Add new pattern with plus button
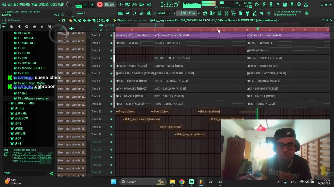The height and width of the screenshot is (187, 334). click(199, 13)
